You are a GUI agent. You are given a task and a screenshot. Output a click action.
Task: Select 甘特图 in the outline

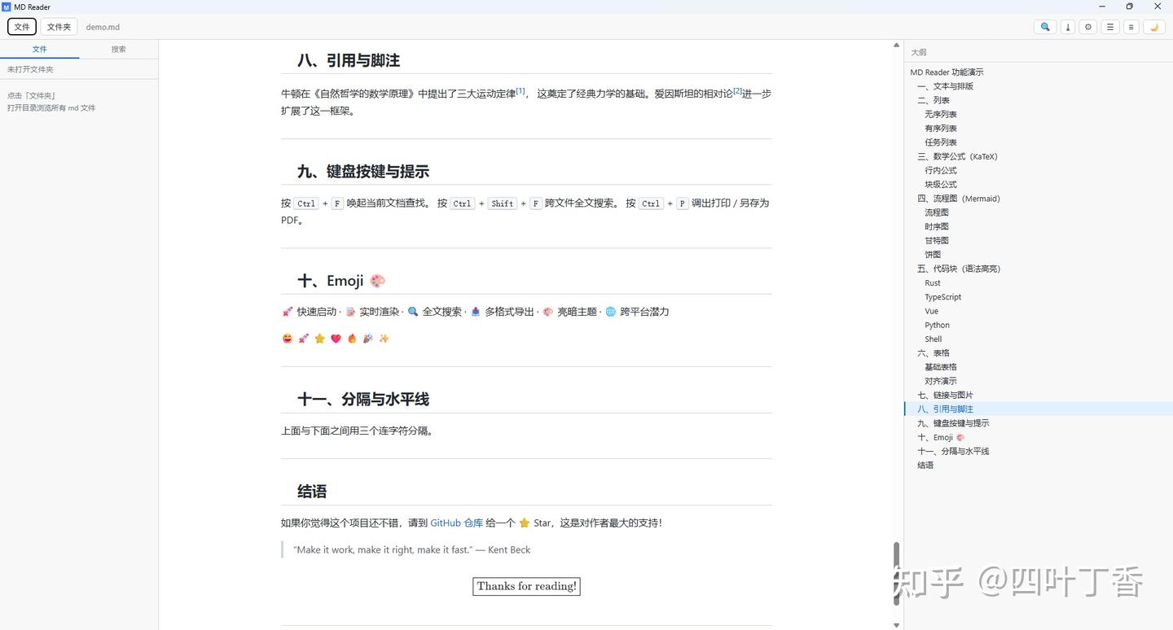click(937, 241)
